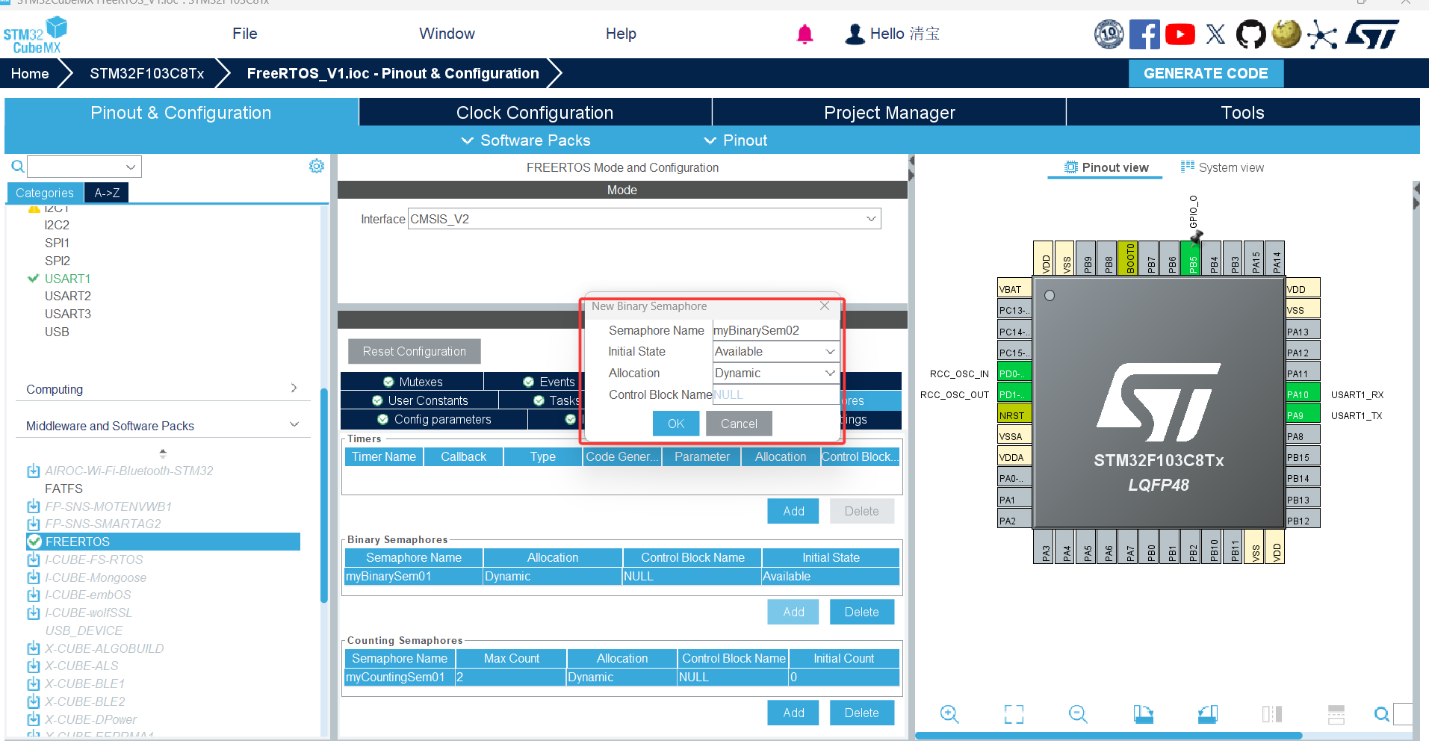Add a new Timer
The image size is (1429, 747).
[793, 511]
